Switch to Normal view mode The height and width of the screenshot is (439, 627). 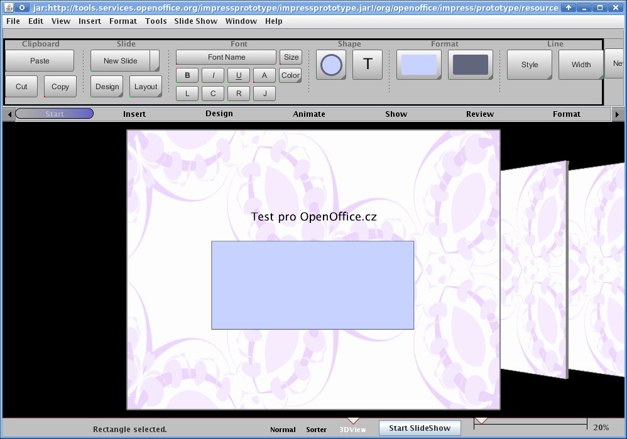point(283,430)
